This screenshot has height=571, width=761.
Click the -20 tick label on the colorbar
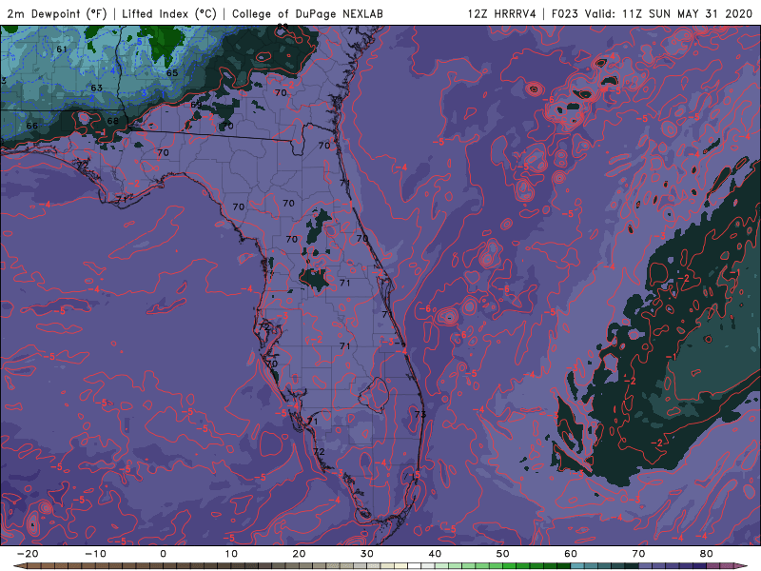pos(28,554)
